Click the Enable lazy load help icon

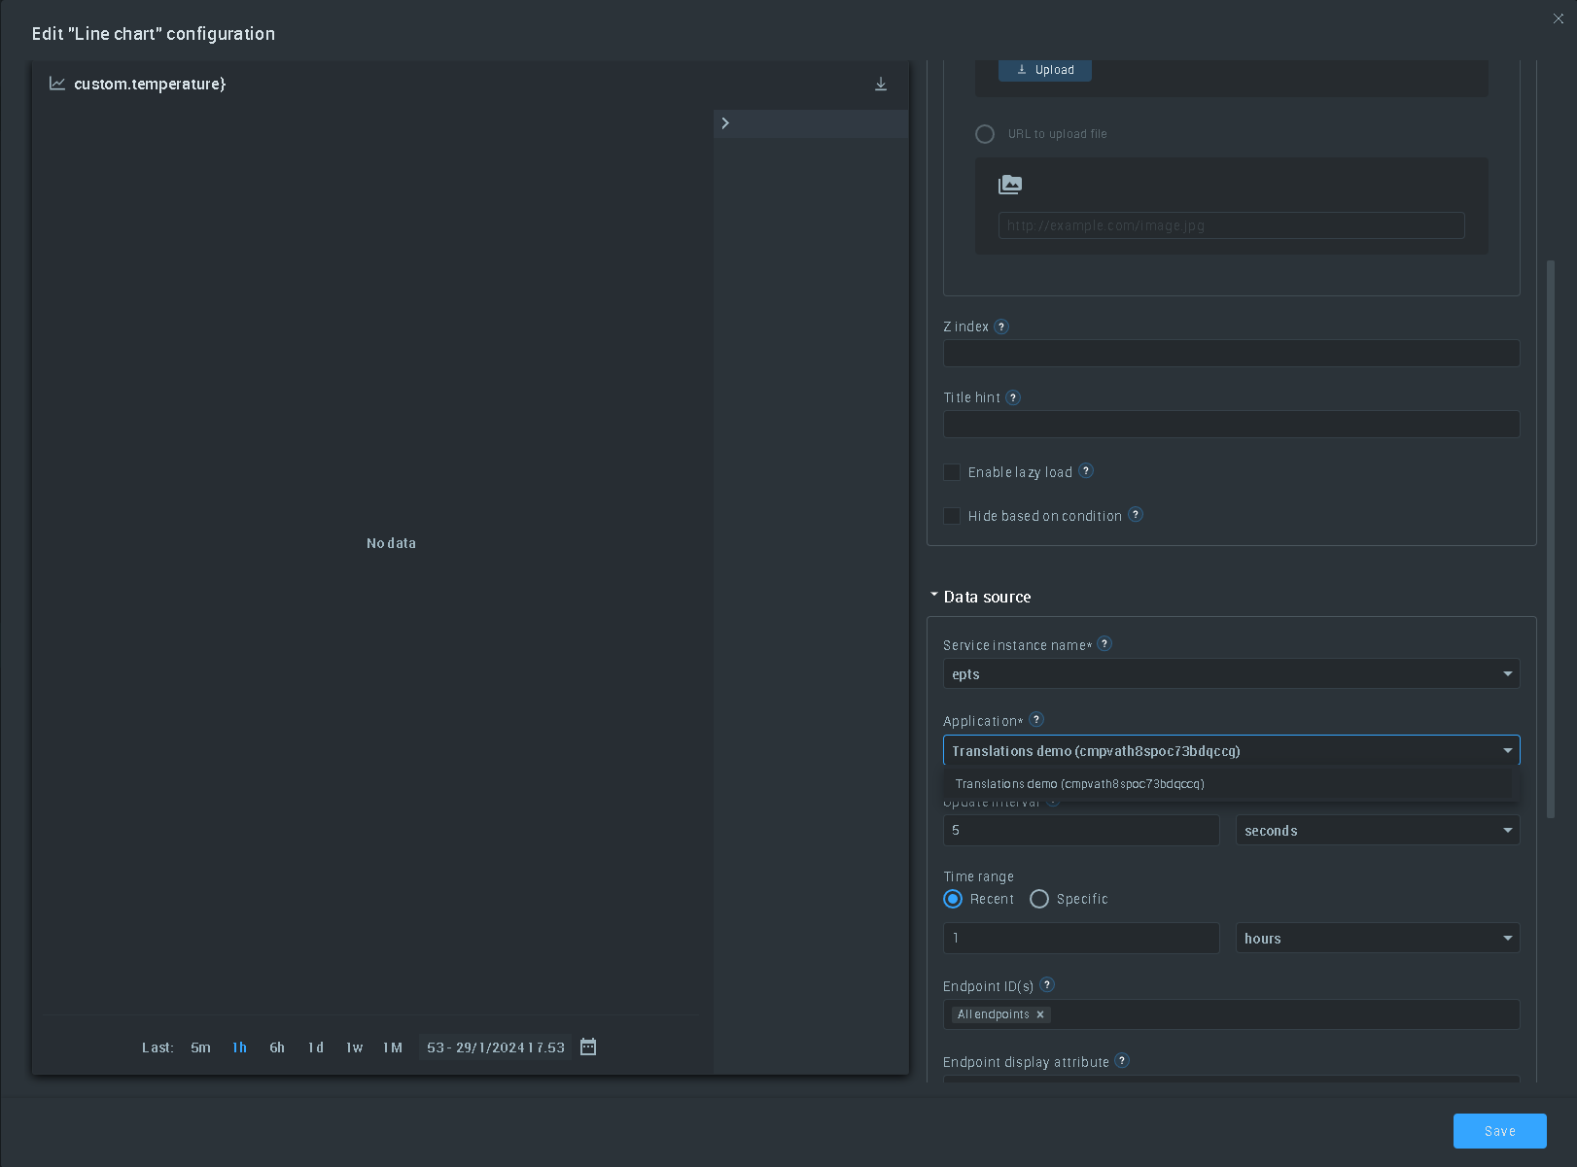point(1086,471)
